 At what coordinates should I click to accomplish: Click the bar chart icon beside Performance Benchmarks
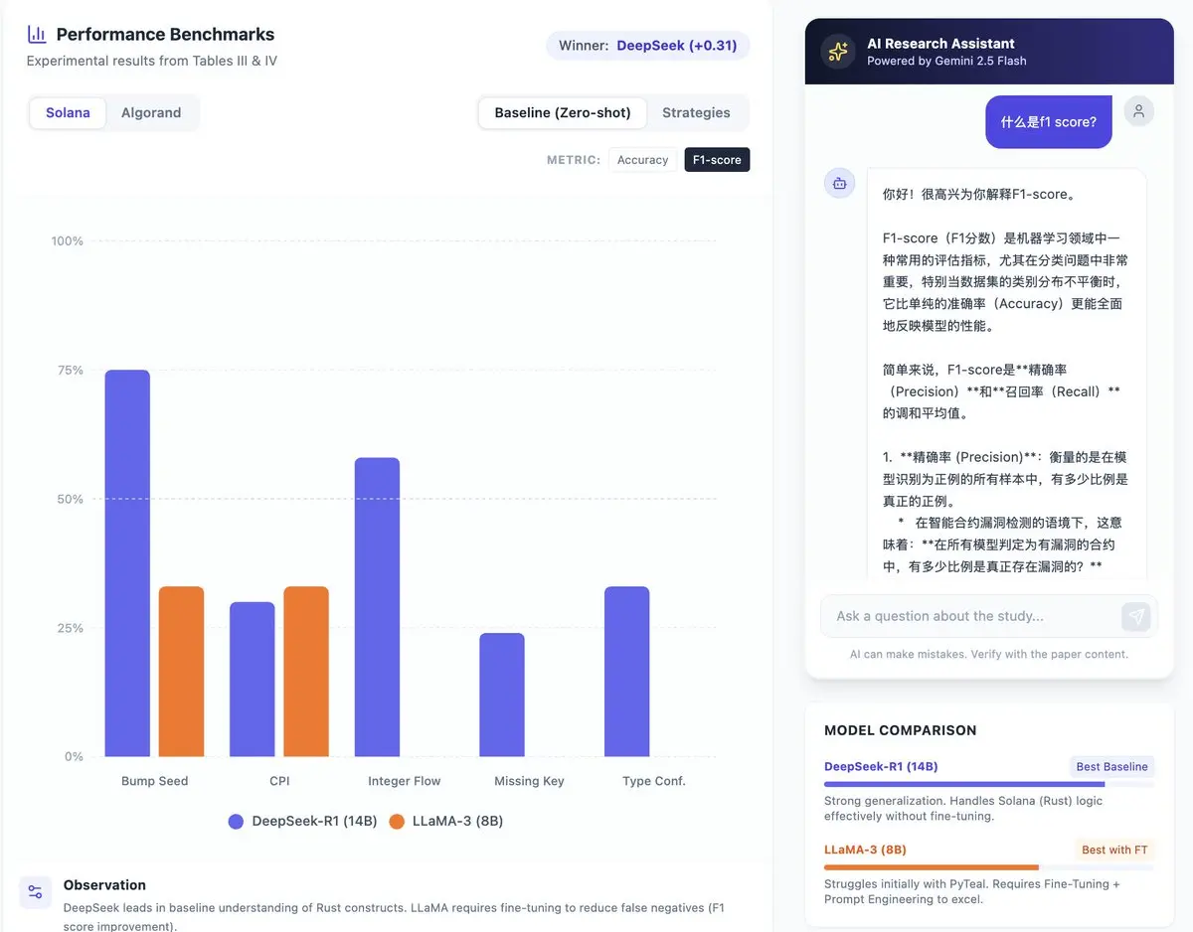pos(37,34)
